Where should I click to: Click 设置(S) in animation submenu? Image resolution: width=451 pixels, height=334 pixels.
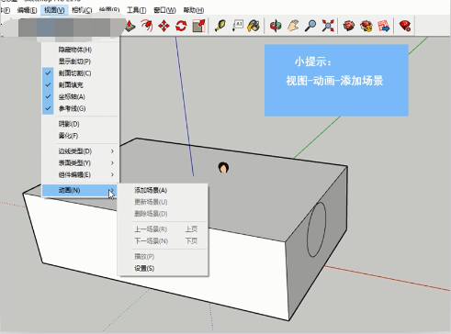coord(163,268)
